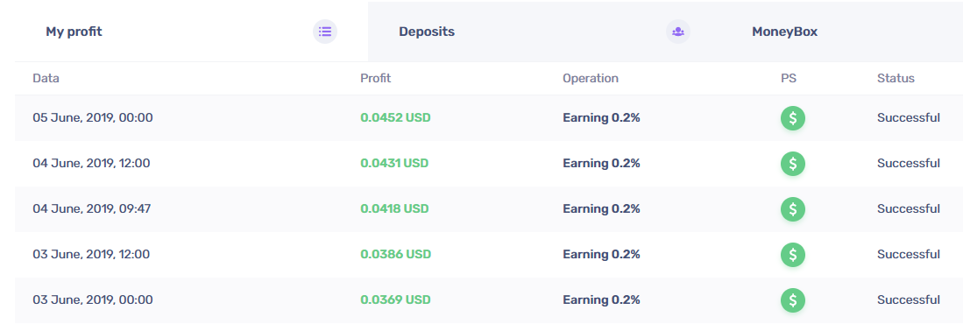The image size is (963, 324).
Task: Select the 0.0431 USD profit amount
Action: (394, 163)
